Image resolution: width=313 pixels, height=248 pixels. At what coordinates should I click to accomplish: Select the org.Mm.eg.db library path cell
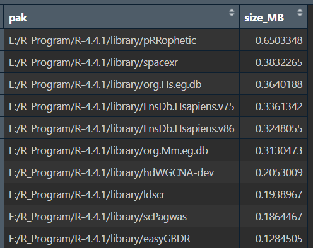coord(121,150)
